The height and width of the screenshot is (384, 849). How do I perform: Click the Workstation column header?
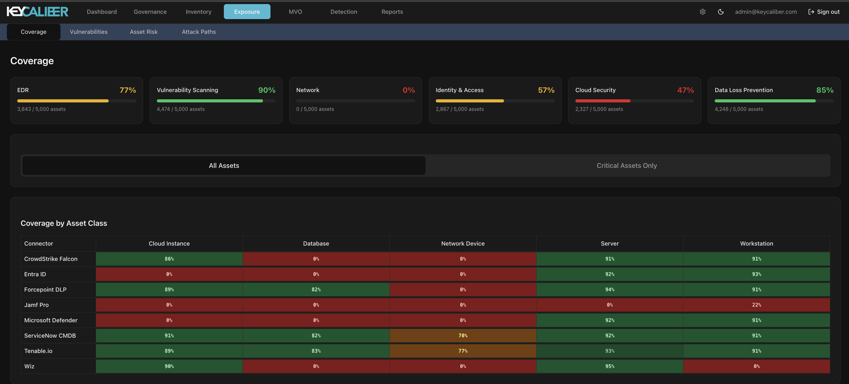coord(756,244)
